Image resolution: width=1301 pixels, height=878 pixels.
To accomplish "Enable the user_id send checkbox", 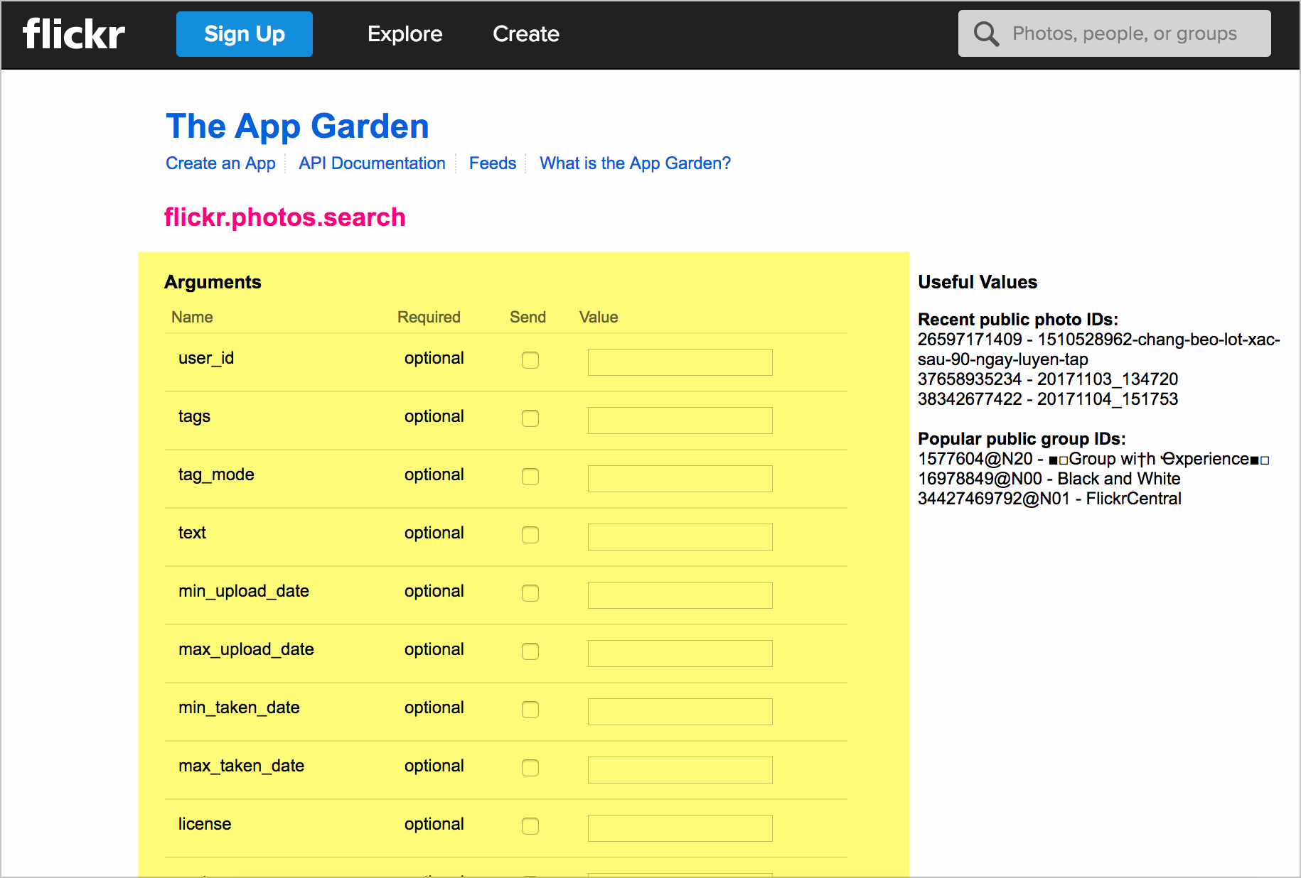I will 530,360.
